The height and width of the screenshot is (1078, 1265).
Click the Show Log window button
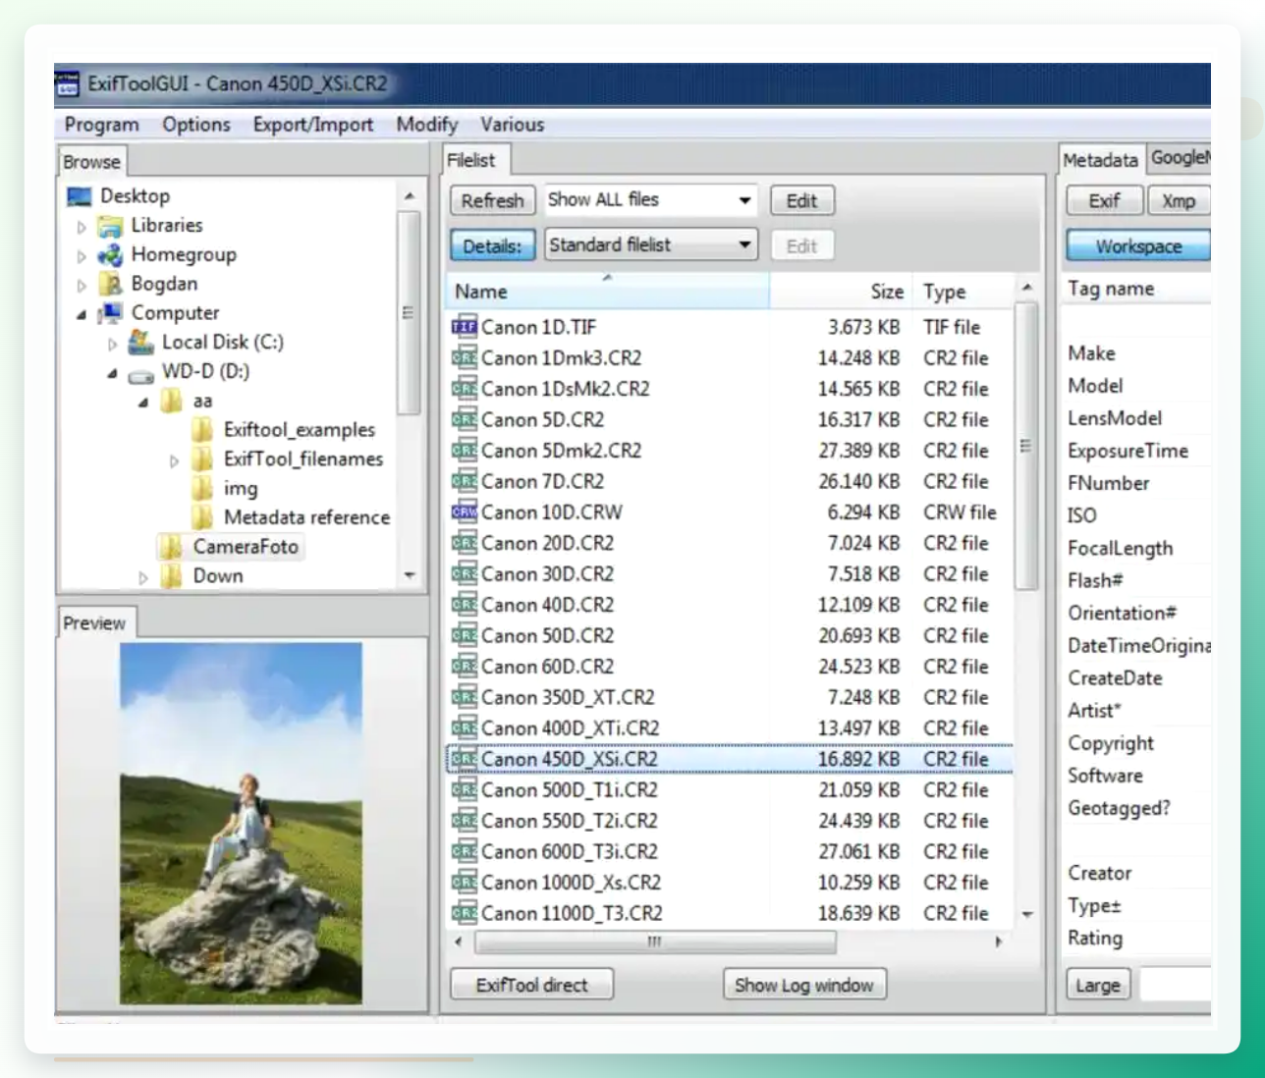pyautogui.click(x=804, y=985)
